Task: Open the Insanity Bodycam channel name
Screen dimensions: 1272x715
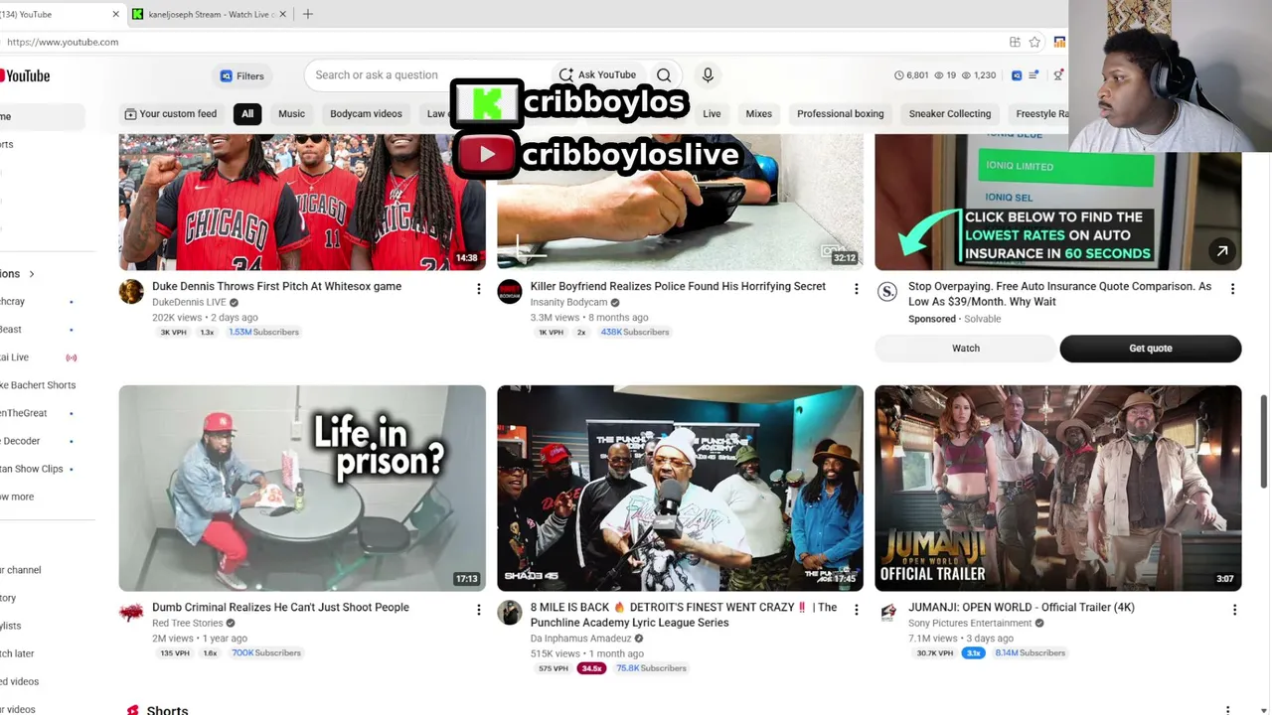Action: point(568,302)
